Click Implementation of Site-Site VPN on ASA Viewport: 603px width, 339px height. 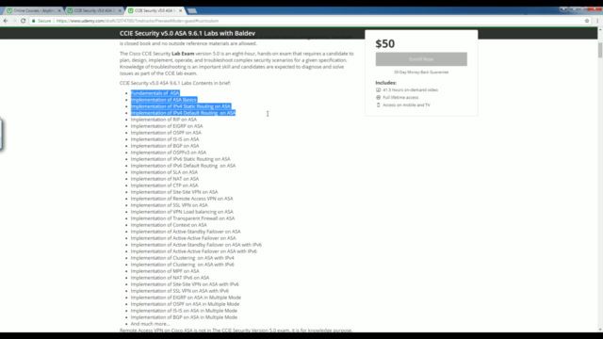[174, 192]
